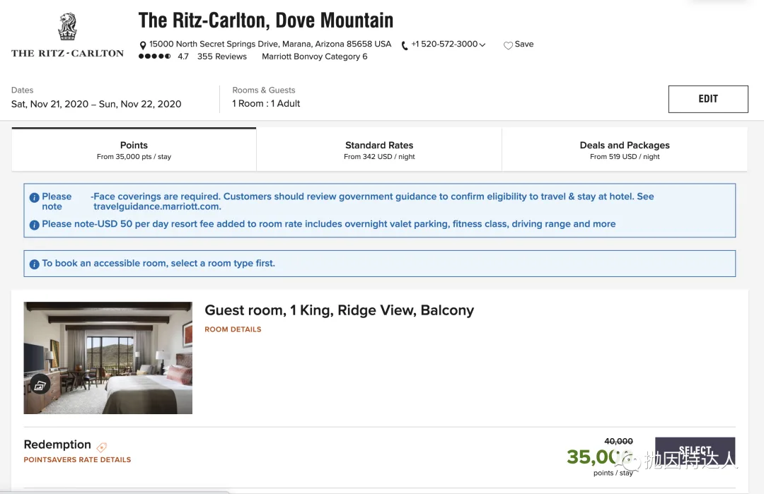Open the ROOM DETAILS link
This screenshot has width=764, height=494.
click(233, 329)
